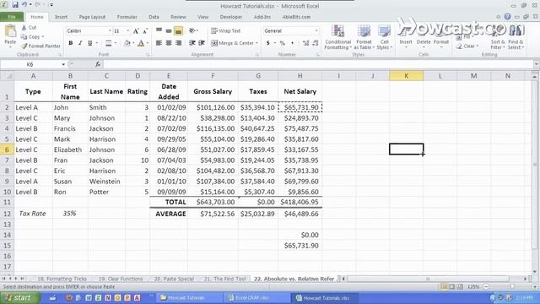Apply Comma Style
Image resolution: width=540 pixels, height=304 pixels.
(293, 43)
